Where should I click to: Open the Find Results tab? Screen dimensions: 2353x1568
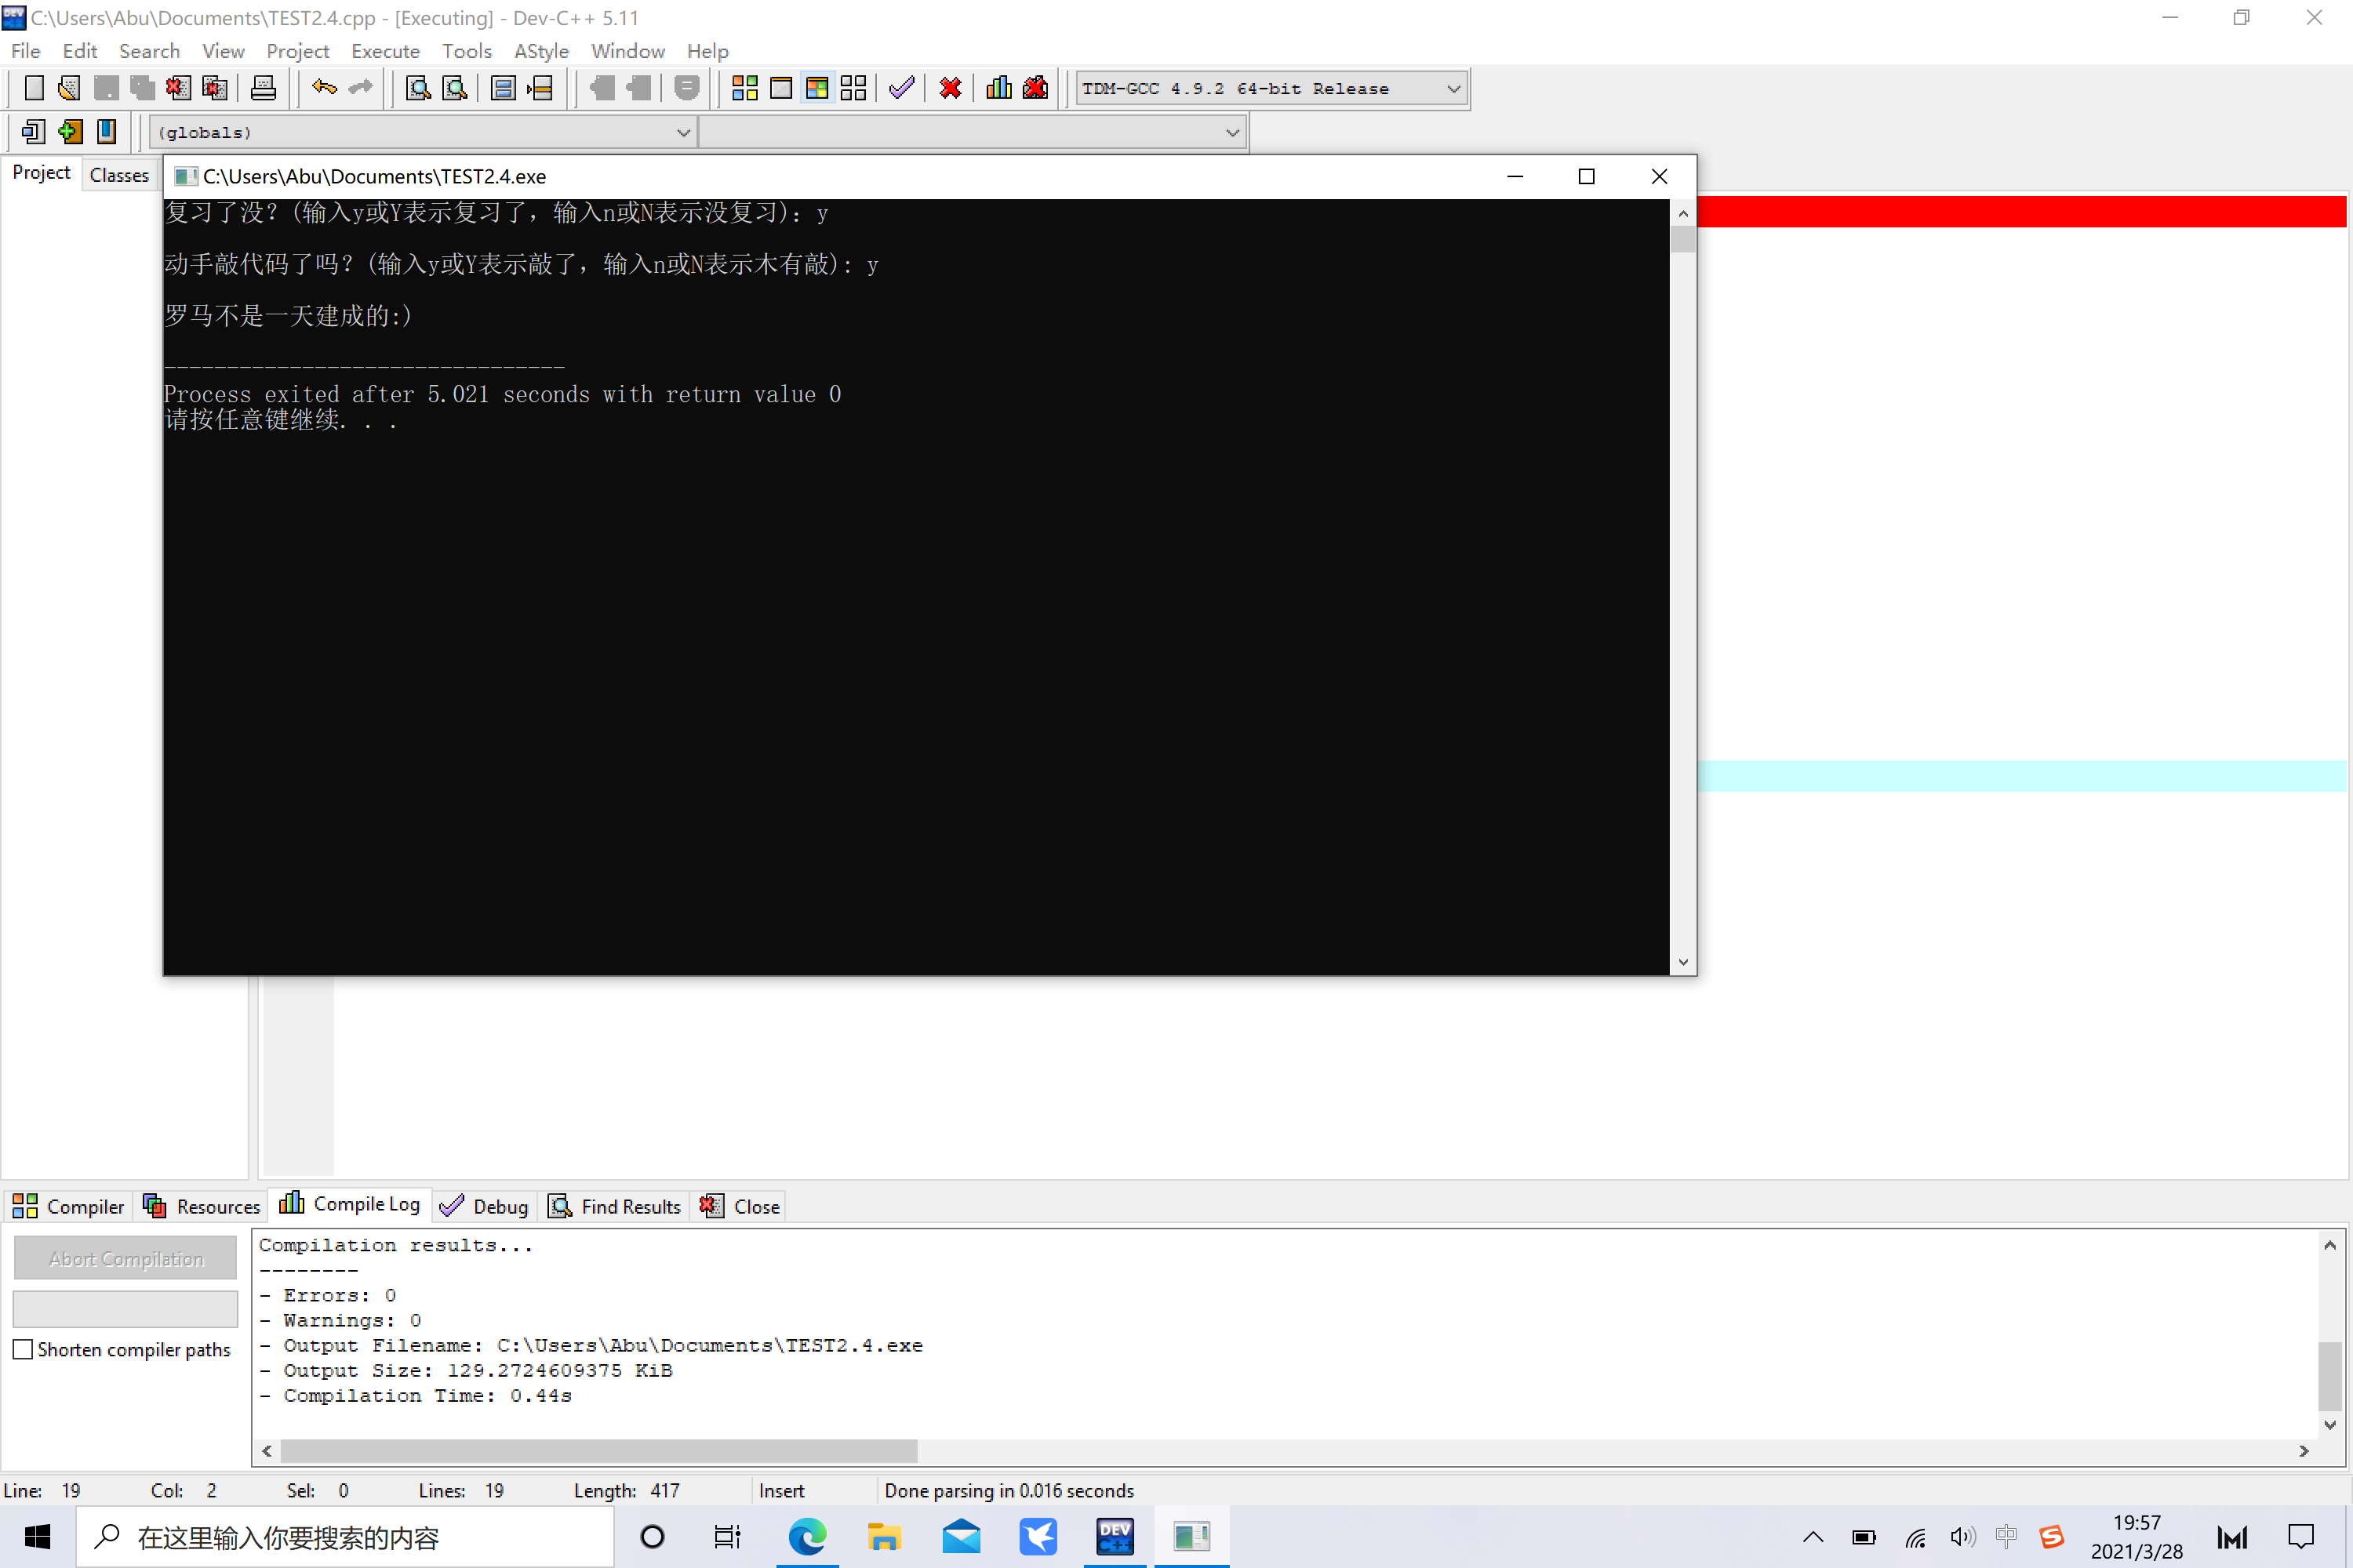point(615,1206)
